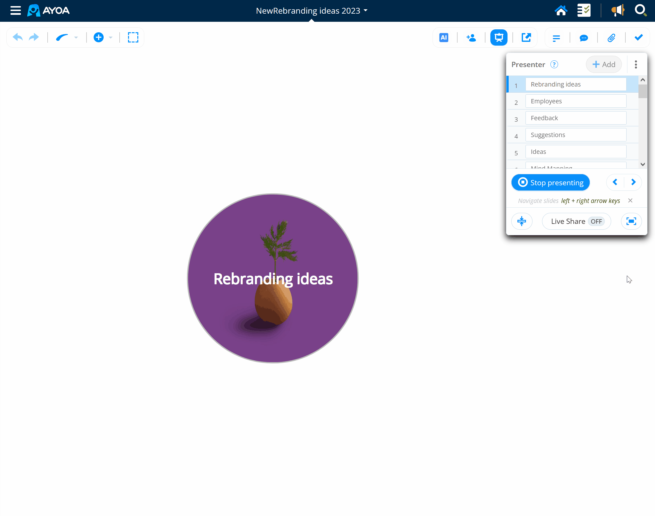
Task: Open Presenter three-dot options menu
Action: coord(636,64)
